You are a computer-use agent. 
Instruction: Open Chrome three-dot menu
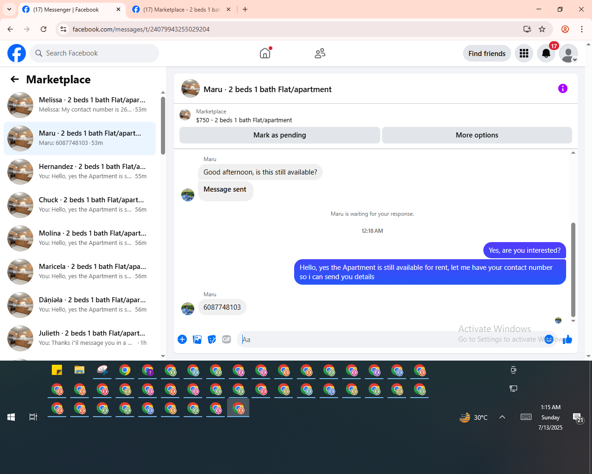point(582,29)
